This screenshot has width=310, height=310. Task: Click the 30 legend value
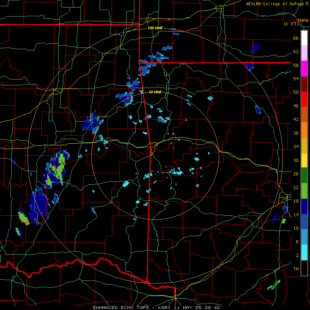pyautogui.click(x=296, y=160)
